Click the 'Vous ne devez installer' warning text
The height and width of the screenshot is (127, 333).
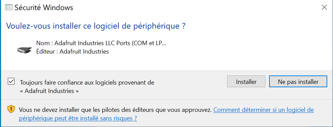pyautogui.click(x=115, y=110)
